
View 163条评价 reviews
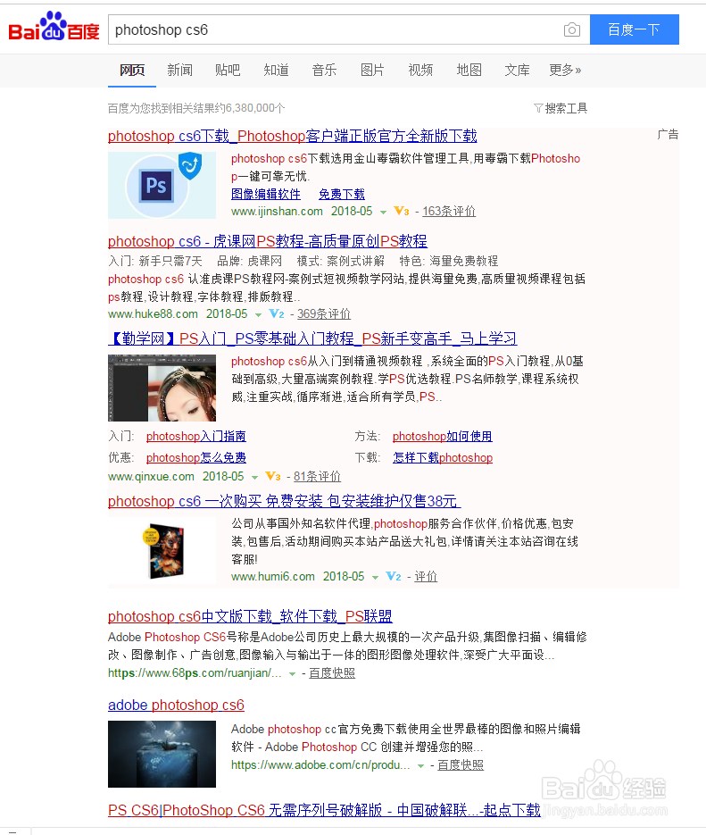click(449, 212)
